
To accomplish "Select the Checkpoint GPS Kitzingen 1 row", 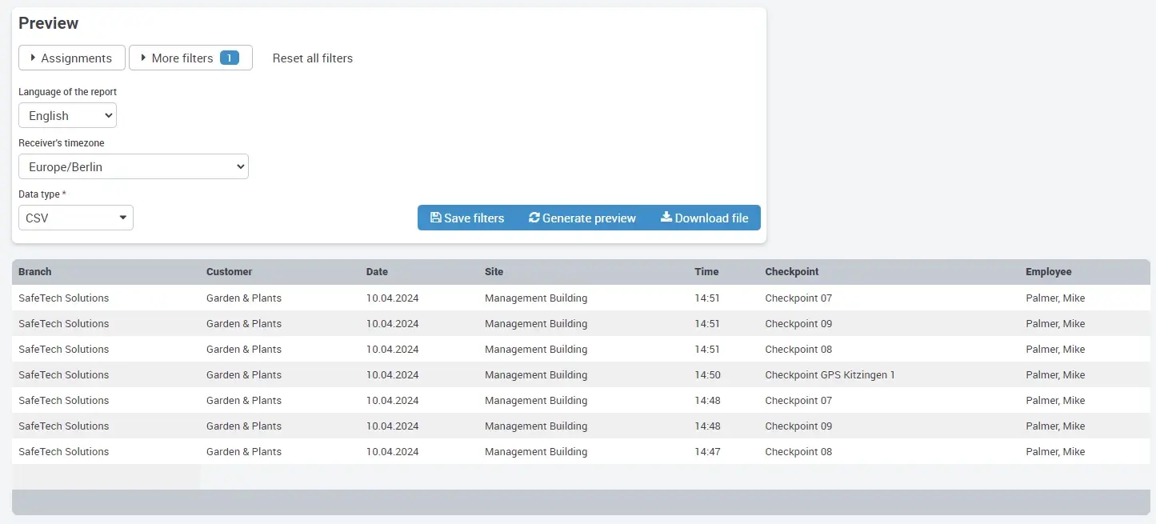I will [x=829, y=374].
